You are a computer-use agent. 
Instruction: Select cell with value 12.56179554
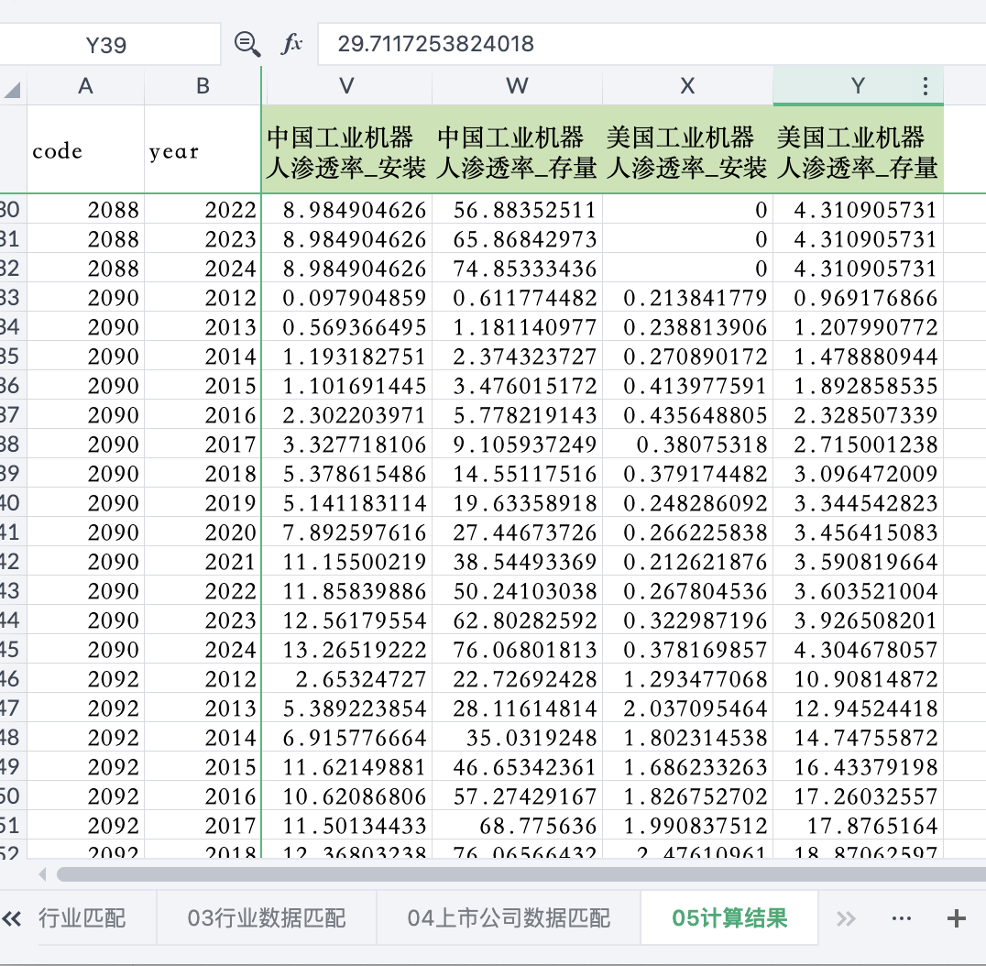click(346, 620)
